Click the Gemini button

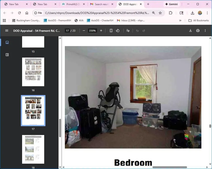(x=171, y=4)
